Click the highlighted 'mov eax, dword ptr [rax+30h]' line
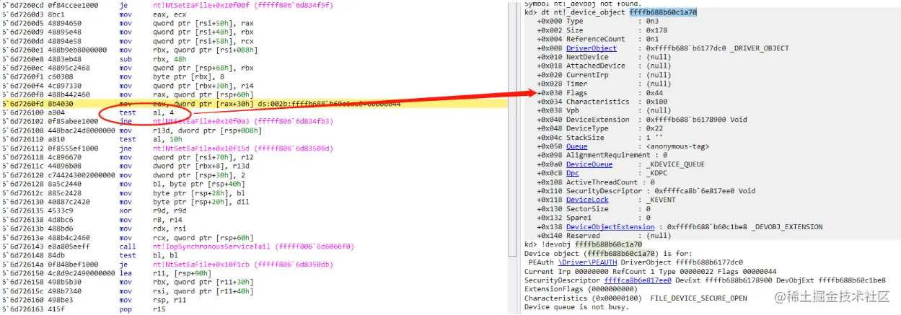Viewport: 901px width, 315px height. pyautogui.click(x=202, y=104)
